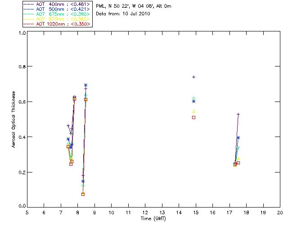Screen dimensions: 288x230
Task: Select the yellow triangle marker near time 17.5
Action: (238, 159)
